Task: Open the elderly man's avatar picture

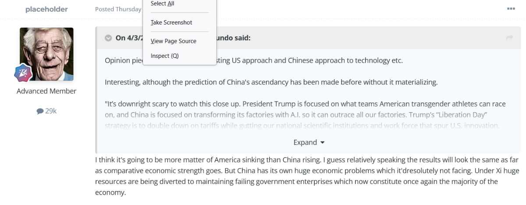Action: 46,54
